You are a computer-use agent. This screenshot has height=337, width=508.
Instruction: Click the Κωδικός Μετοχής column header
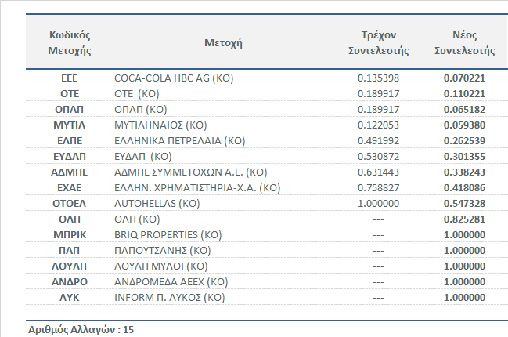[x=70, y=43]
